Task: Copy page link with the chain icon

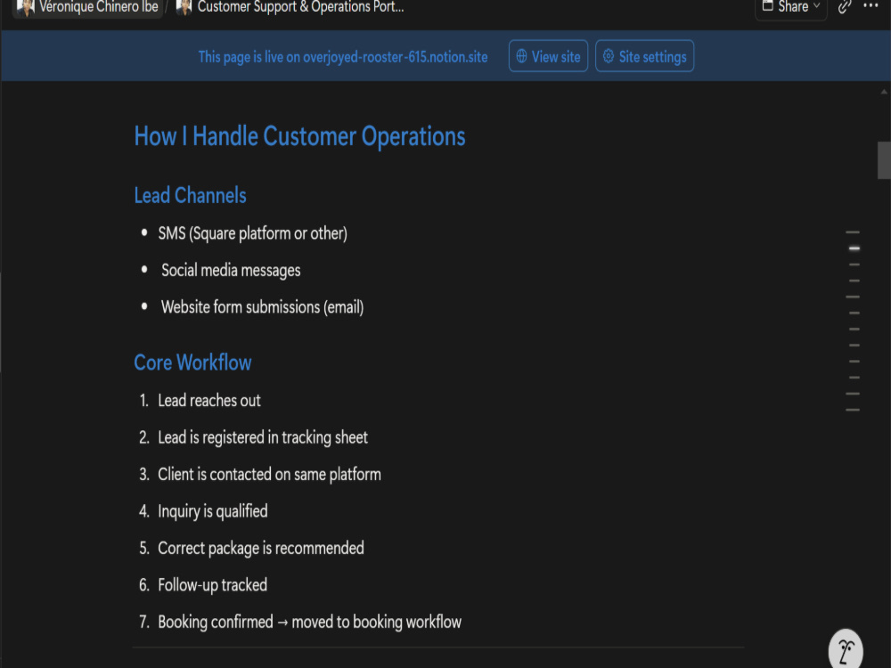Action: 845,7
